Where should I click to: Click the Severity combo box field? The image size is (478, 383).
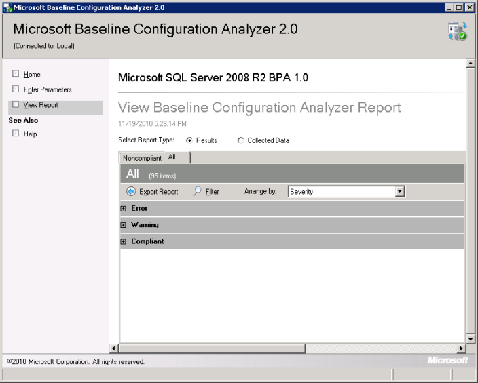[x=346, y=191]
